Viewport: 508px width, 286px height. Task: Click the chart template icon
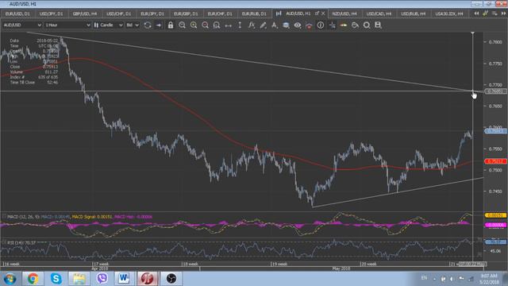(x=286, y=25)
